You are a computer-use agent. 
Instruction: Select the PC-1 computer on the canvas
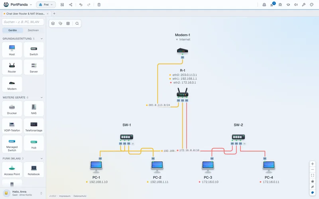[96, 166]
